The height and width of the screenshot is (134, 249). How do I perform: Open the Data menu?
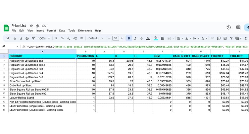click(x=62, y=31)
